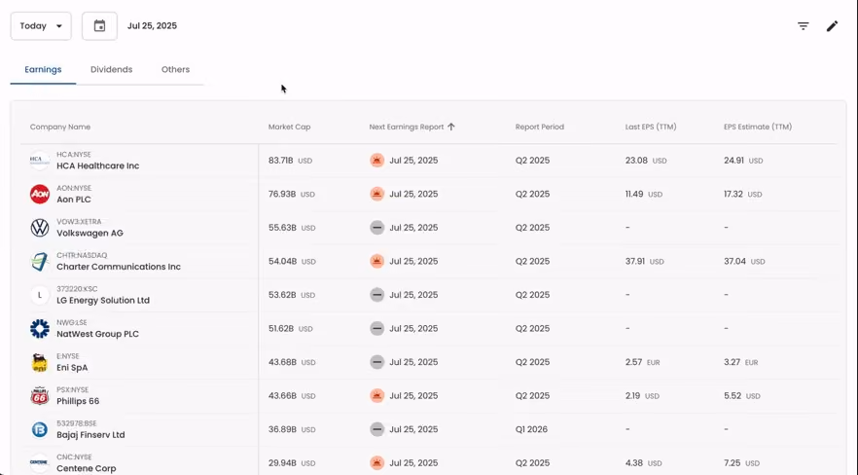Click the Bajaj Finserv logo
858x475 pixels.
(x=39, y=429)
